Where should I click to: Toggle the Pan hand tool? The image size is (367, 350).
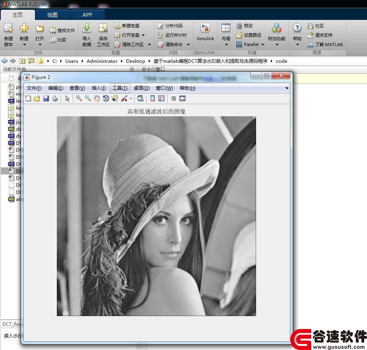(x=97, y=98)
